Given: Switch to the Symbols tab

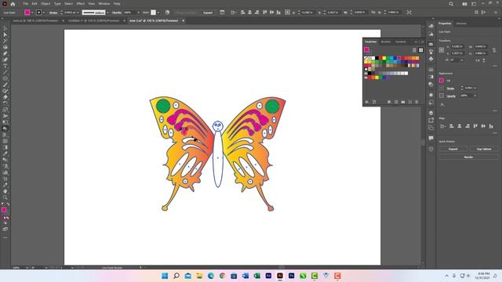Looking at the screenshot, I should click(x=401, y=42).
